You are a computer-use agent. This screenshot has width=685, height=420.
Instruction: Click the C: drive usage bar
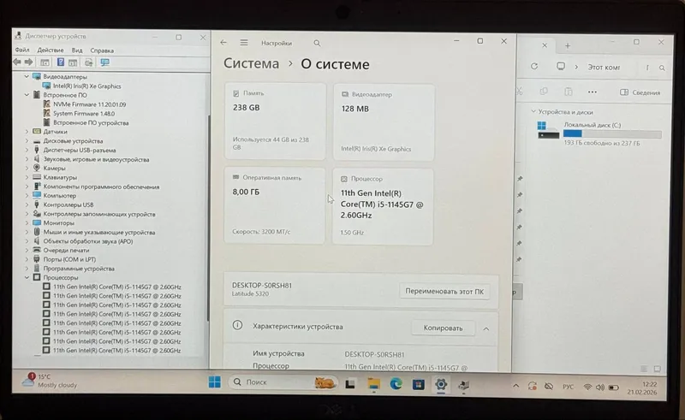coord(612,133)
